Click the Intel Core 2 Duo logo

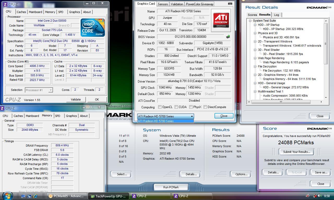pyautogui.click(x=93, y=27)
